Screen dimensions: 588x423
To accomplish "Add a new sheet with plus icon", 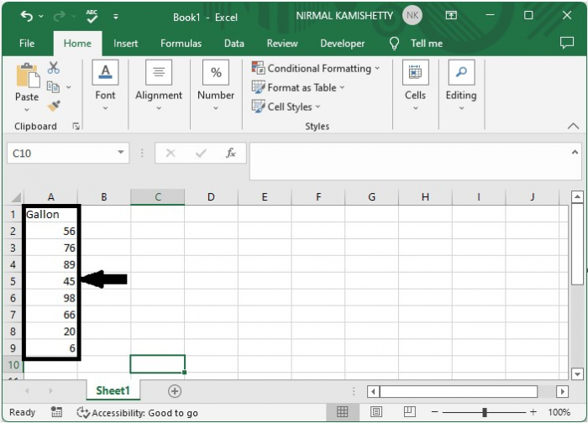I will tap(175, 391).
